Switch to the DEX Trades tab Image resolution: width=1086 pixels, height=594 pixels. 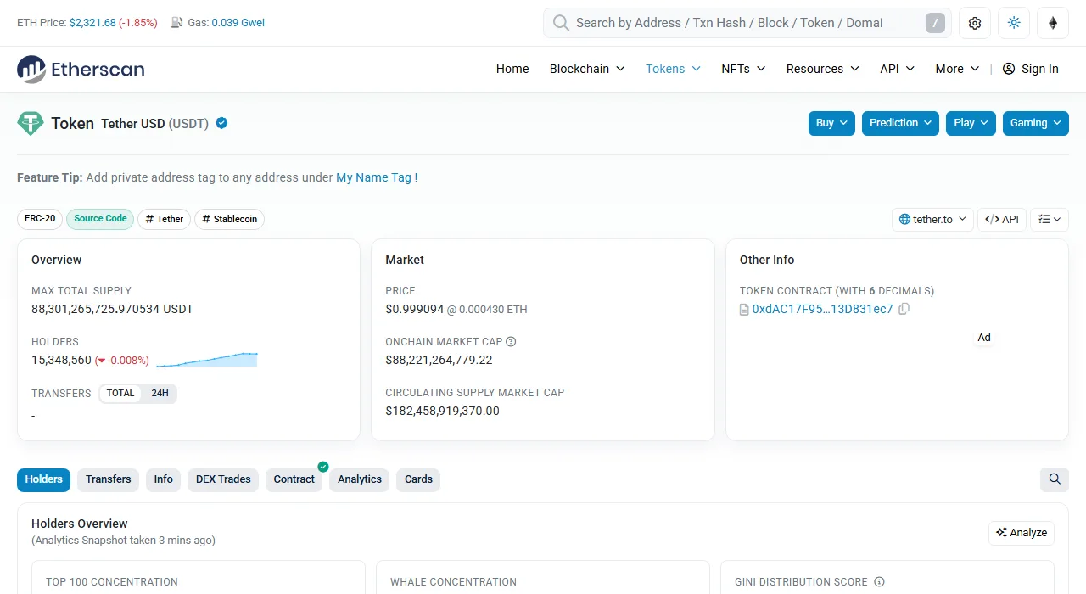click(x=223, y=479)
